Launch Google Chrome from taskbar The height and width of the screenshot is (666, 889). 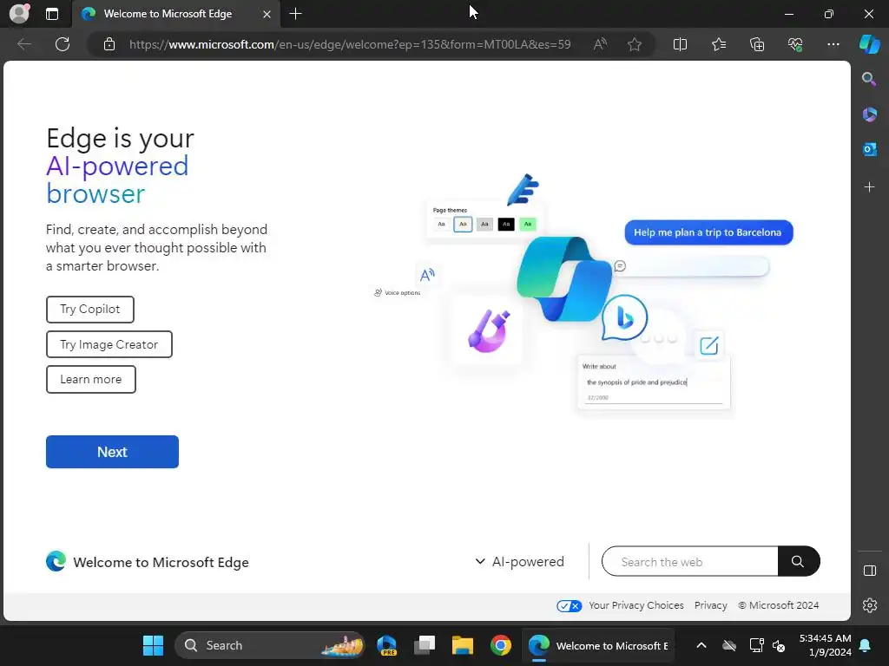(x=501, y=645)
